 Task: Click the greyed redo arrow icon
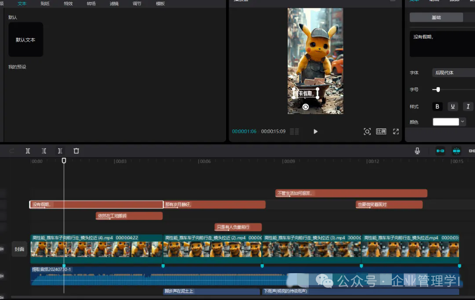pos(12,151)
